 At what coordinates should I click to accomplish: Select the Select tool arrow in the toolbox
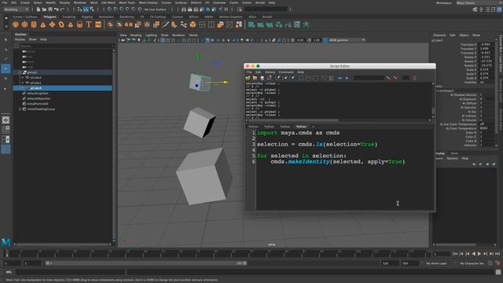[6, 40]
